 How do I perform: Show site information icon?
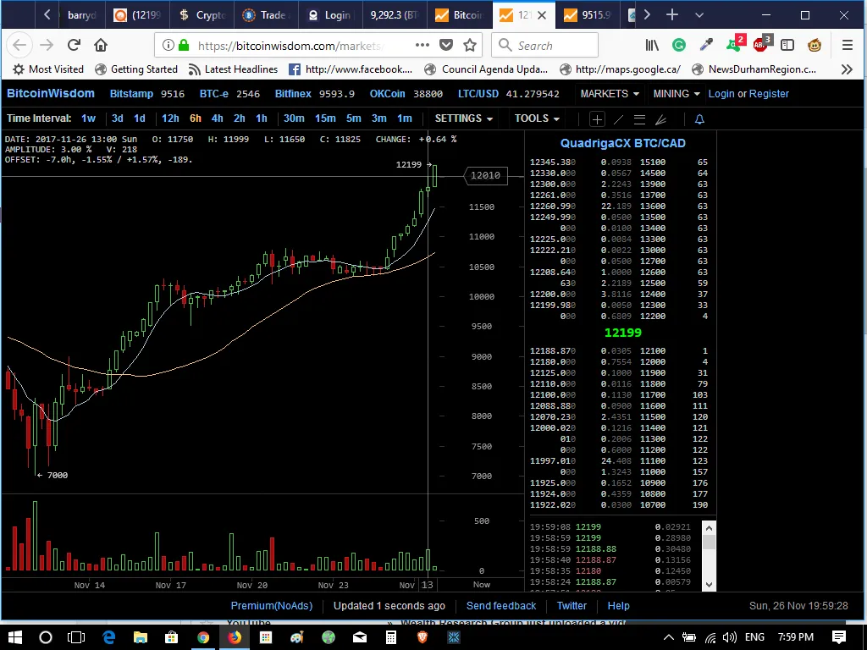168,46
